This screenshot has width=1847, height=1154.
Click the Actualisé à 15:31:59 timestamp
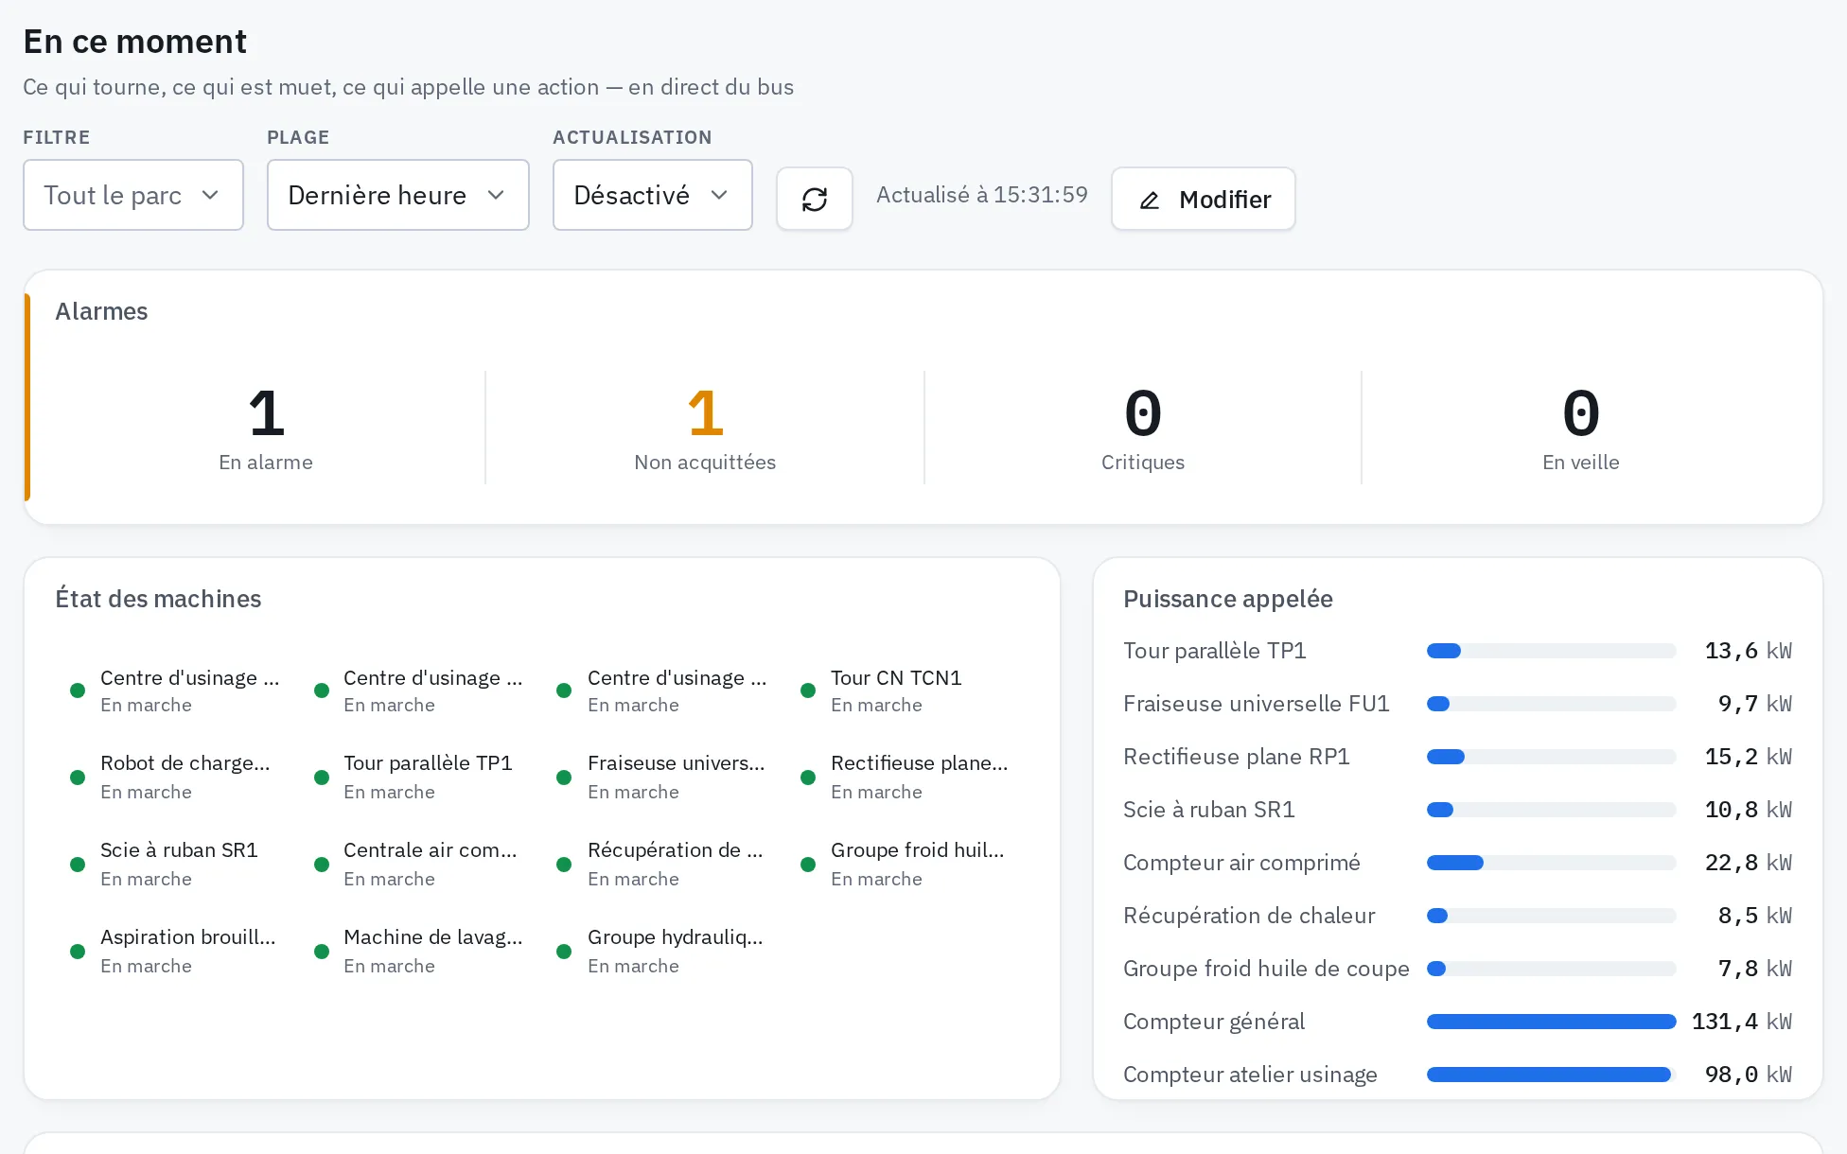click(x=982, y=195)
